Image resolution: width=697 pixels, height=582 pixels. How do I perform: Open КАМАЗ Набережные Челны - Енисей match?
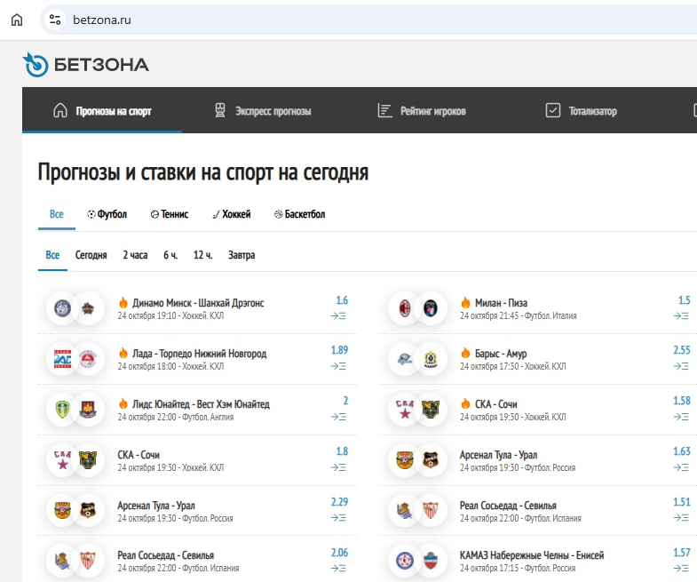532,555
